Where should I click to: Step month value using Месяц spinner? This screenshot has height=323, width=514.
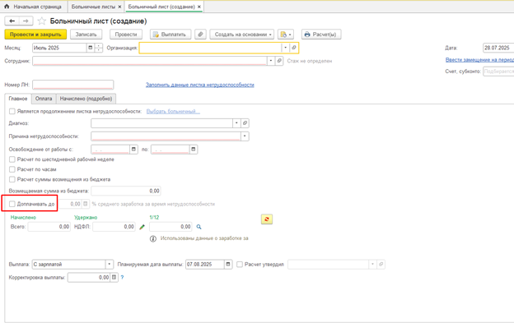[98, 48]
